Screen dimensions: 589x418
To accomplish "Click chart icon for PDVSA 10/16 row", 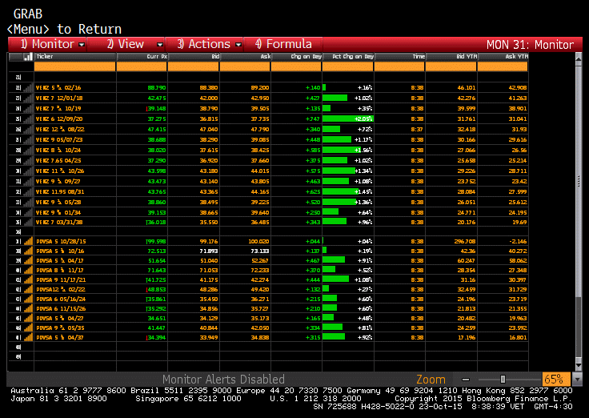I will (x=28, y=251).
